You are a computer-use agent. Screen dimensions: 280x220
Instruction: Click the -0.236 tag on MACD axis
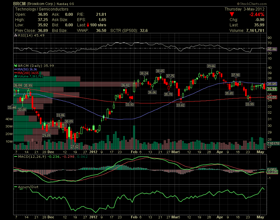[272, 172]
